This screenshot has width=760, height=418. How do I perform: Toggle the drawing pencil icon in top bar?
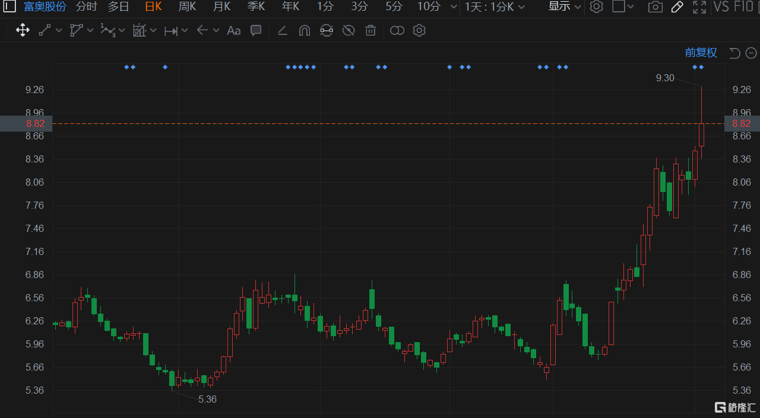(677, 7)
